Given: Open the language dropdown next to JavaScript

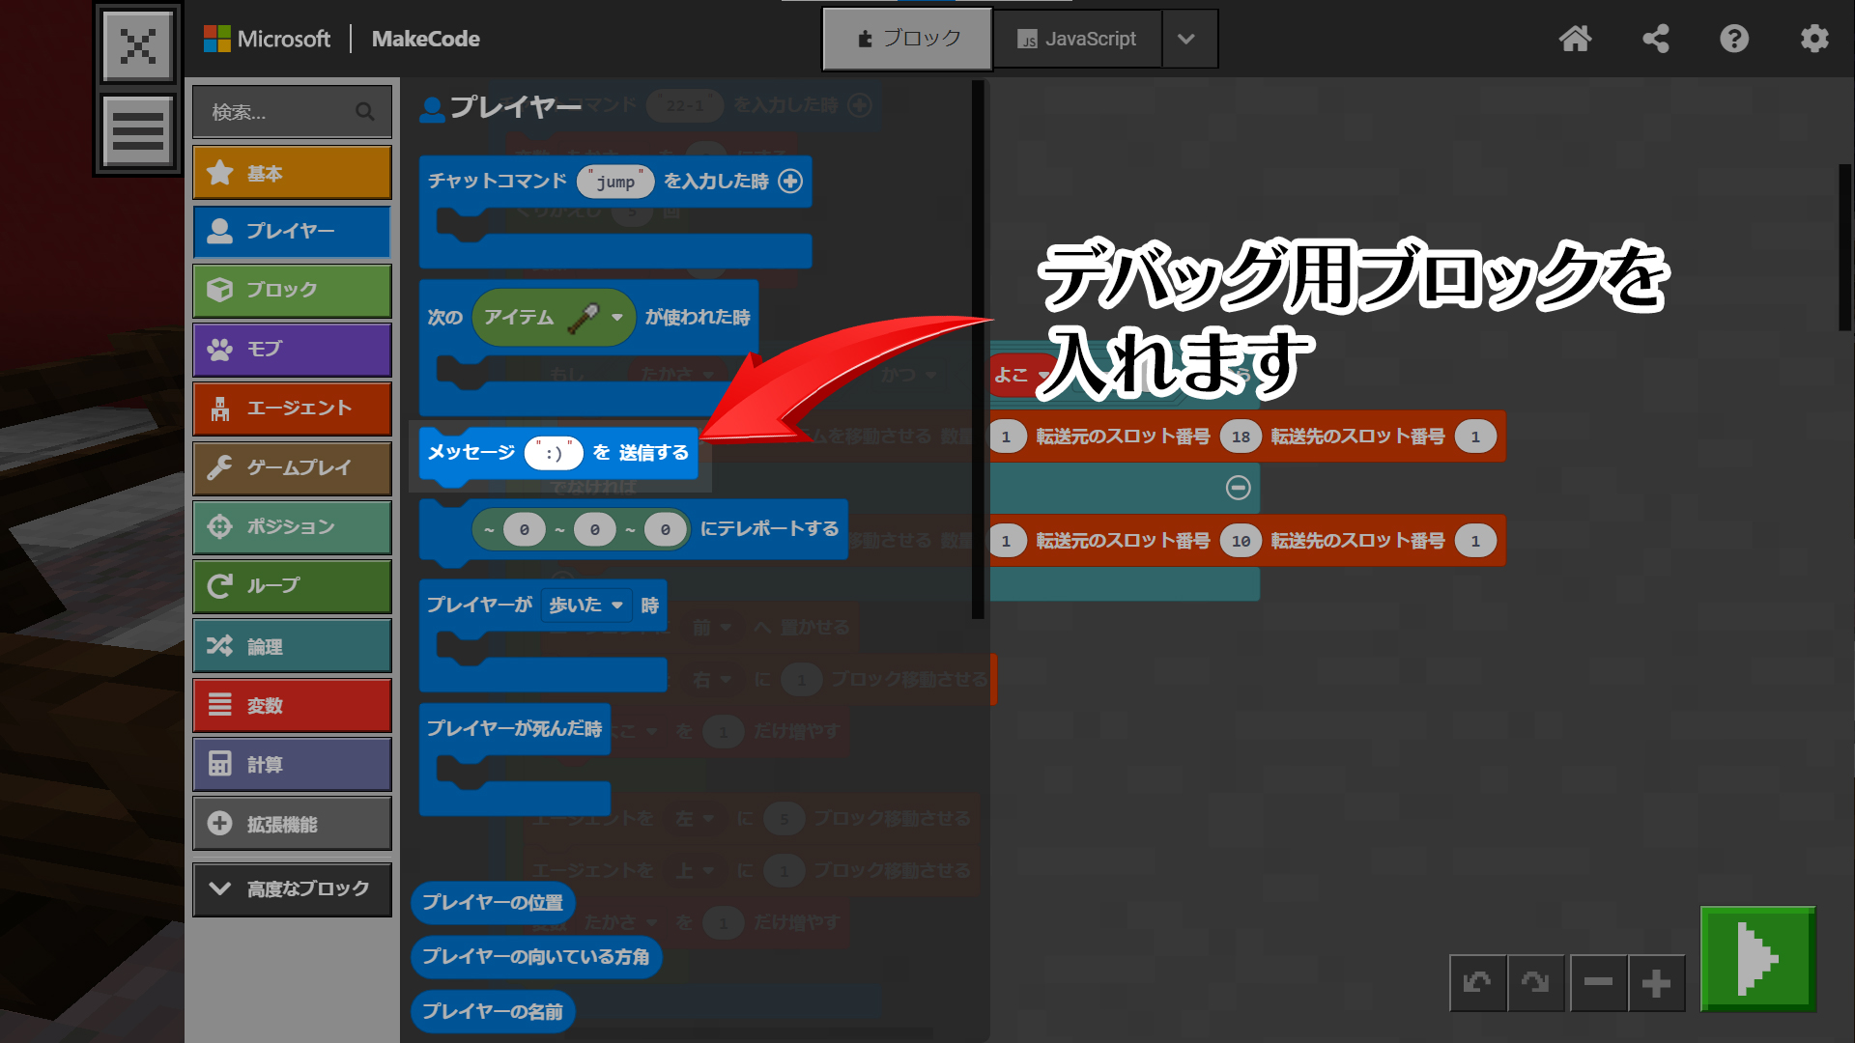Looking at the screenshot, I should tap(1187, 39).
